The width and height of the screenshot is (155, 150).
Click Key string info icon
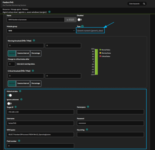pos(87,129)
